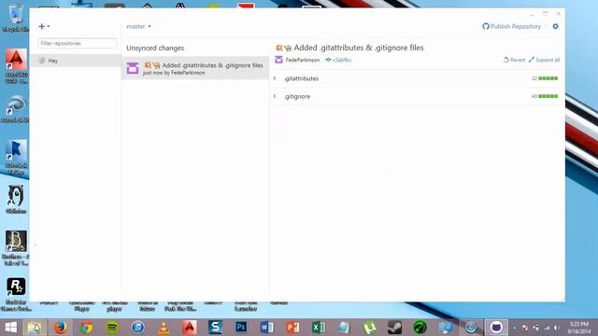Viewport: 598px width, 336px height.
Task: Click green change bar for .gitattributes
Action: [548, 78]
